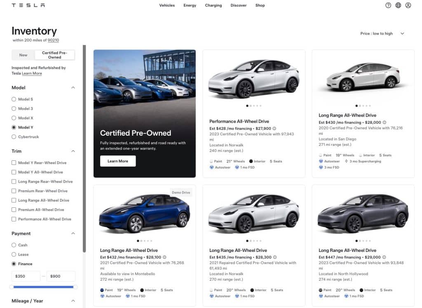Open the globe region selector icon
This screenshot has height=308, width=422.
tap(398, 5)
